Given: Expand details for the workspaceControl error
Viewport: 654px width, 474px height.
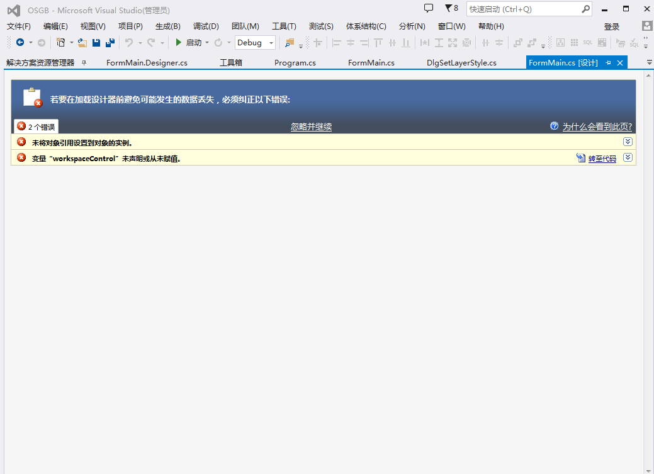Looking at the screenshot, I should (628, 158).
